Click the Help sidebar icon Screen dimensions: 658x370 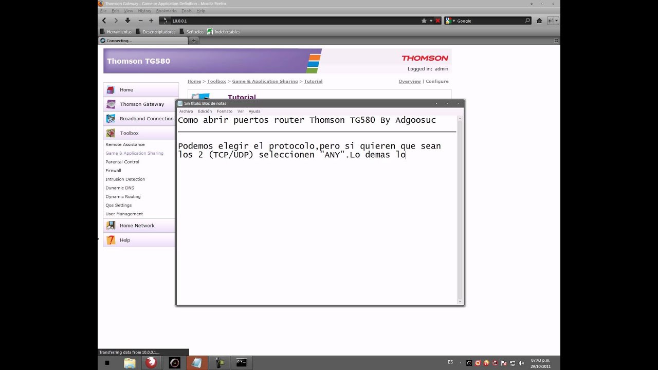(111, 240)
